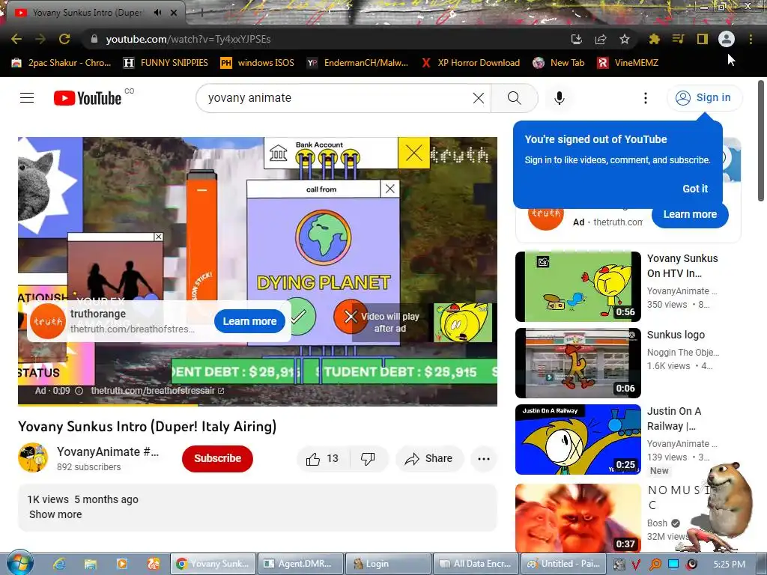The image size is (767, 575).
Task: Open the YouTube hamburger guide menu
Action: pyautogui.click(x=27, y=98)
